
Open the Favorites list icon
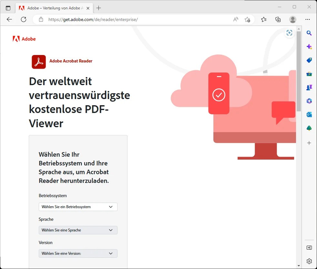pos(264,19)
